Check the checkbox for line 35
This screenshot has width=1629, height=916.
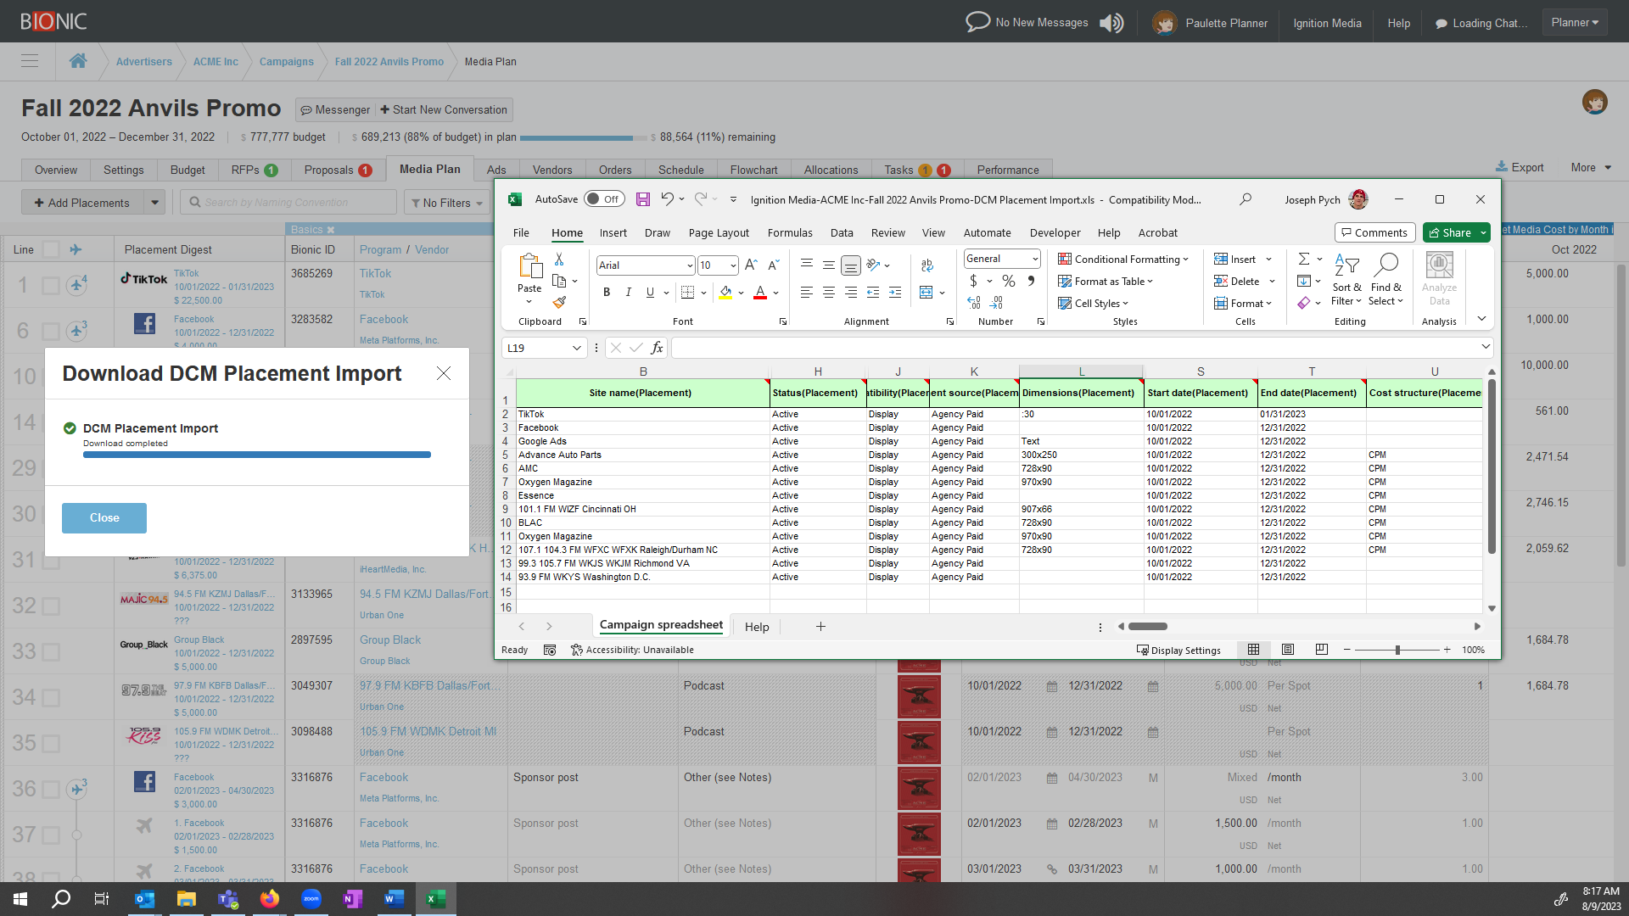coord(51,744)
